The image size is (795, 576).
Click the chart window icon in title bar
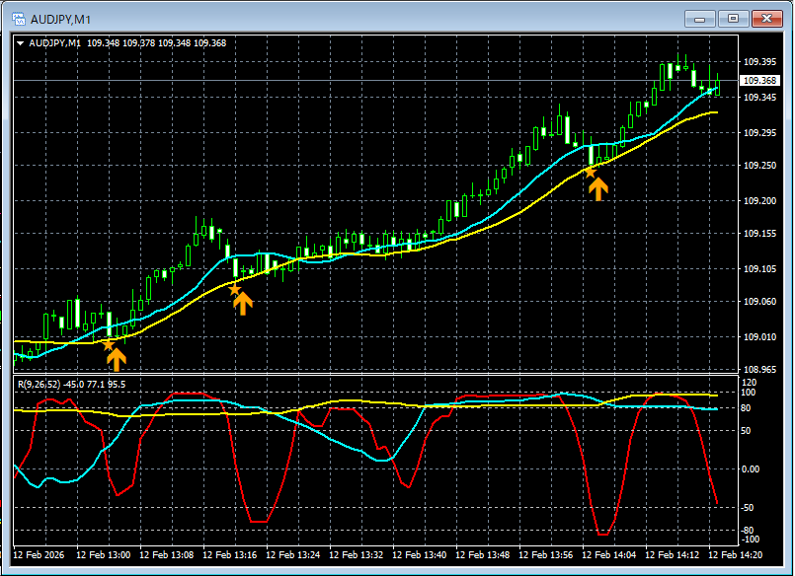pyautogui.click(x=19, y=20)
